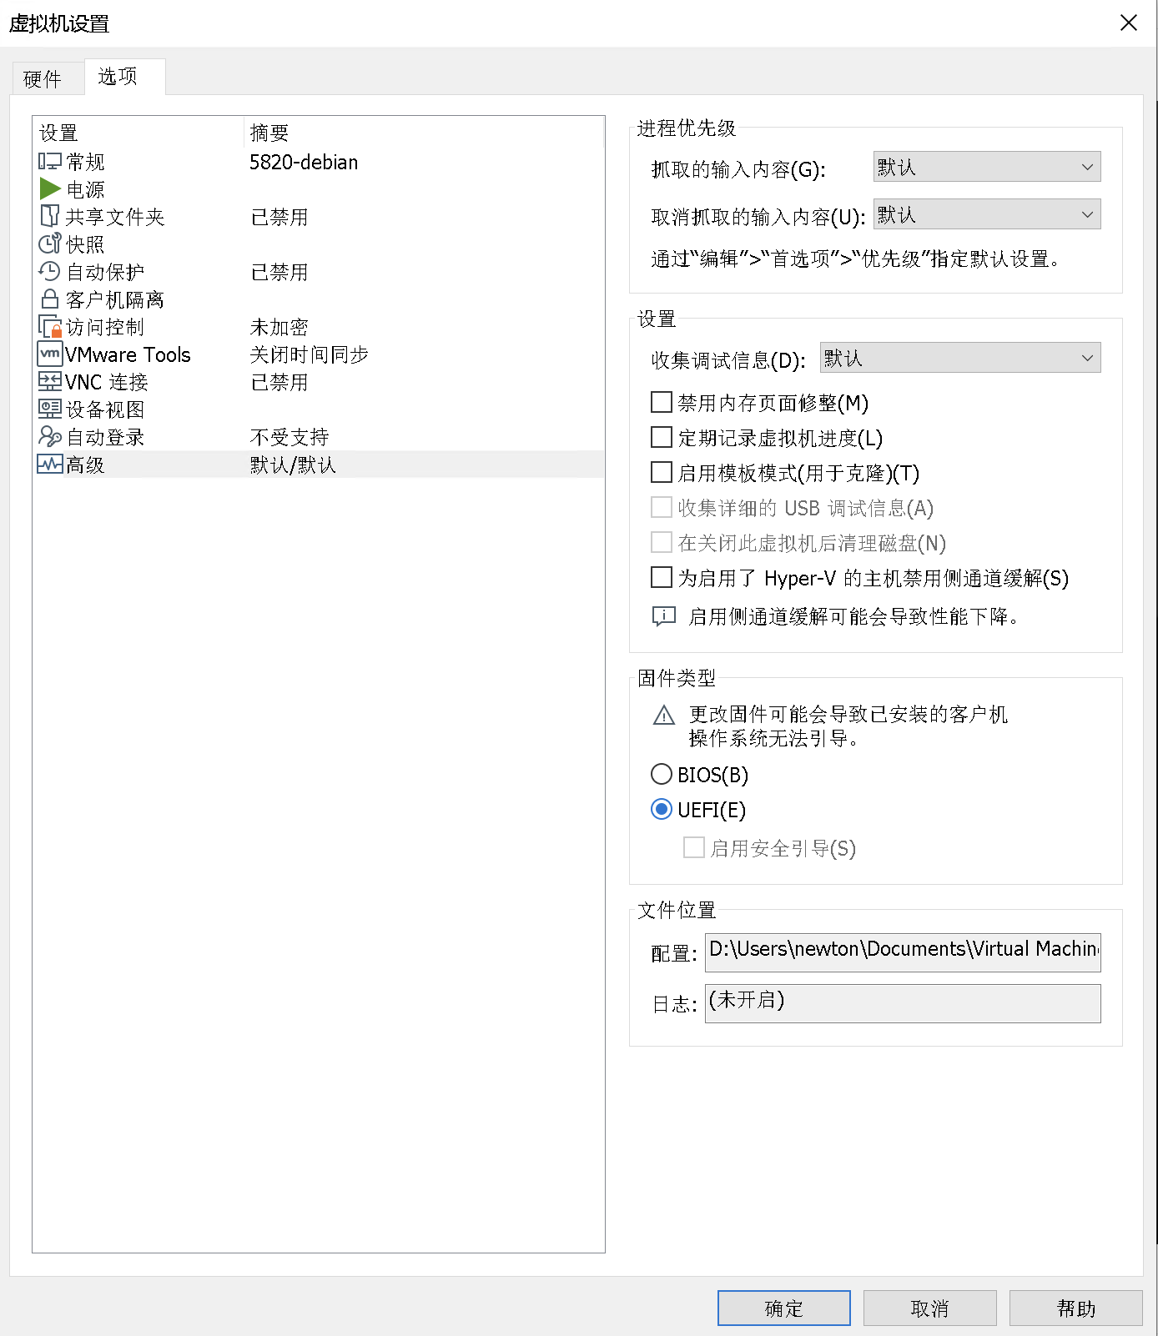Click the VMware Tools vm icon
The image size is (1158, 1336).
[x=50, y=354]
